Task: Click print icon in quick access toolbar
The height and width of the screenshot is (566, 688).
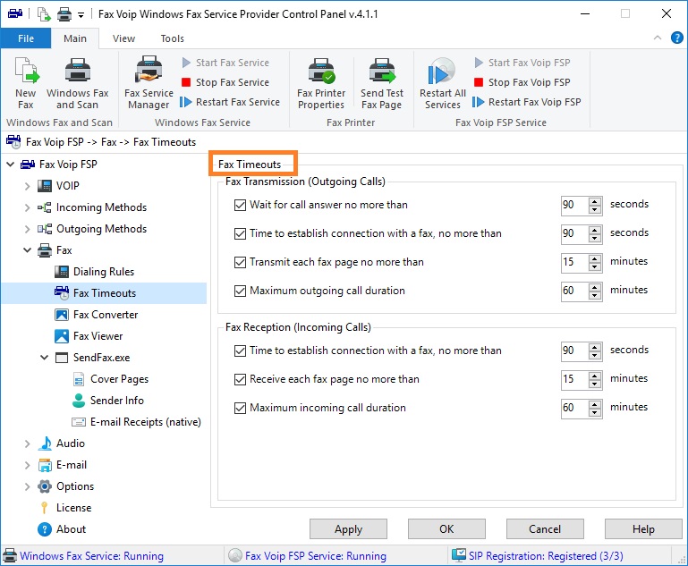Action: (64, 14)
